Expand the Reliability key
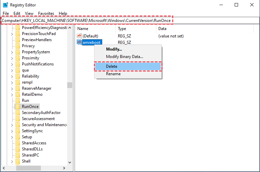Screen dimensions: 260x172 pos(12,77)
